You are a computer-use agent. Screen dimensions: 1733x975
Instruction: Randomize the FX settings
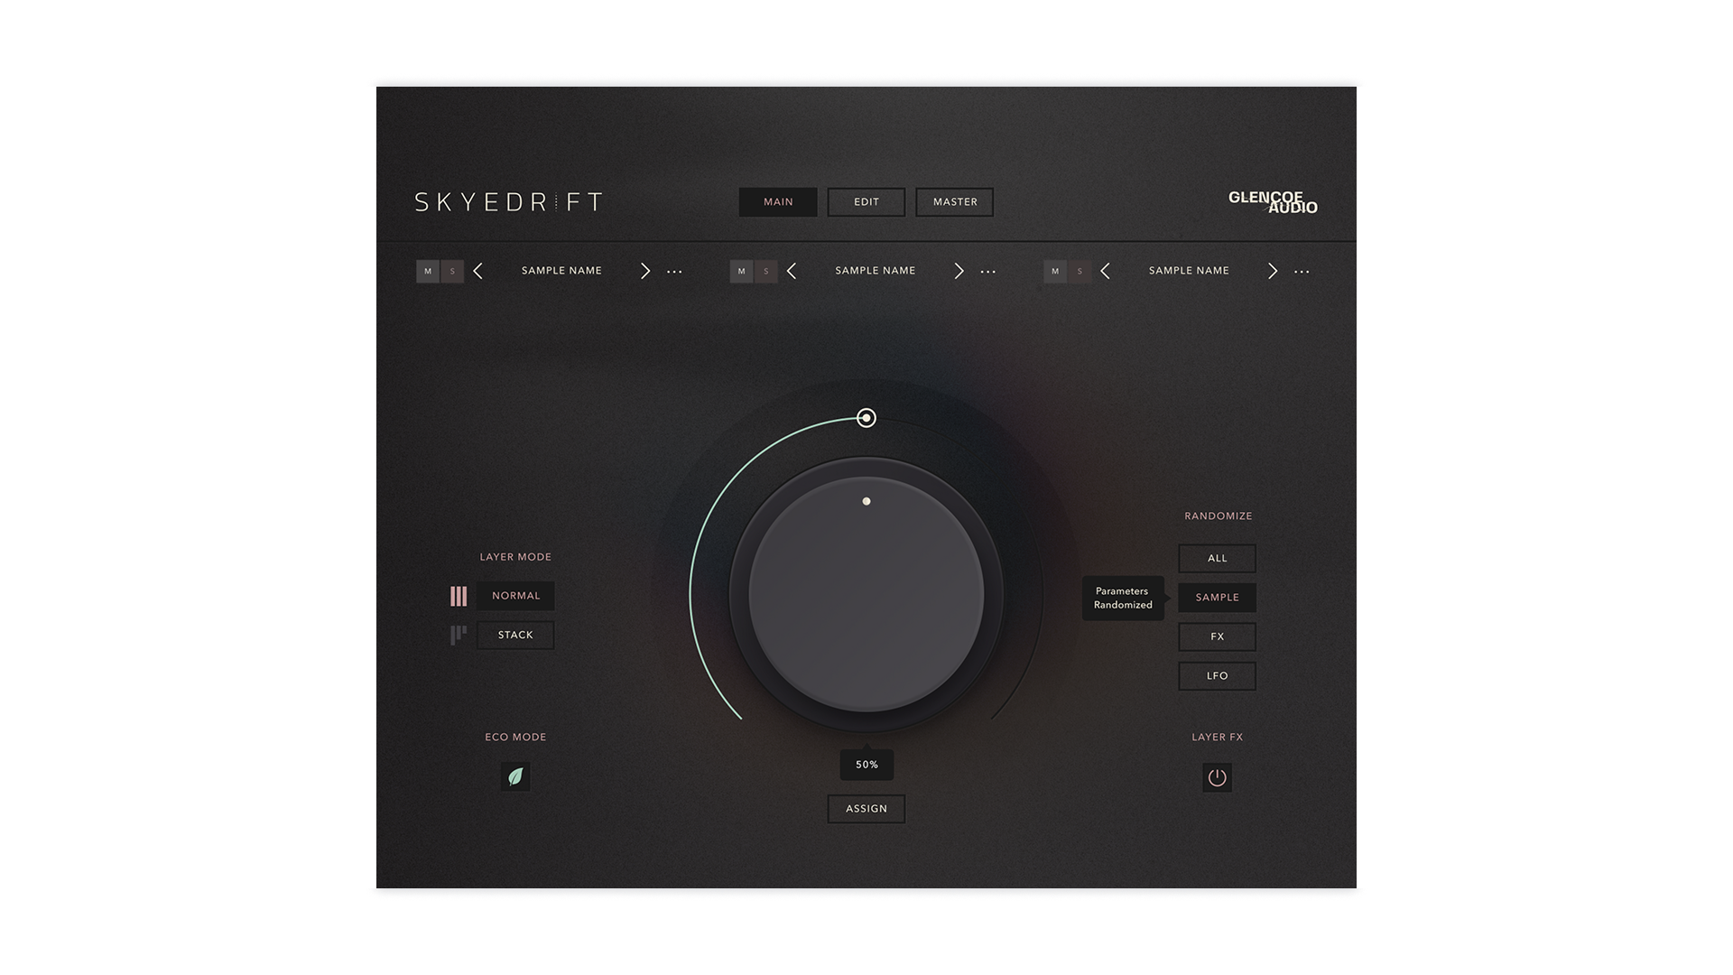[1217, 636]
